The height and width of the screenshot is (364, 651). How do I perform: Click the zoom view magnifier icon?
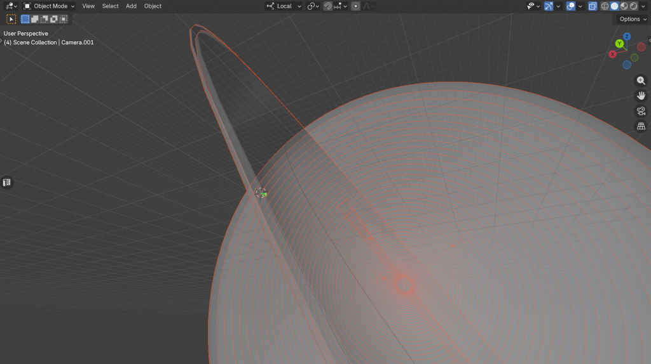click(x=641, y=81)
